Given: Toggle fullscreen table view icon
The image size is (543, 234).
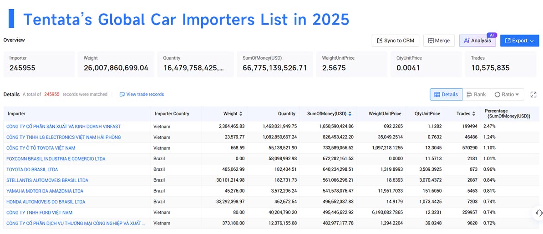Looking at the screenshot, I should (x=533, y=95).
